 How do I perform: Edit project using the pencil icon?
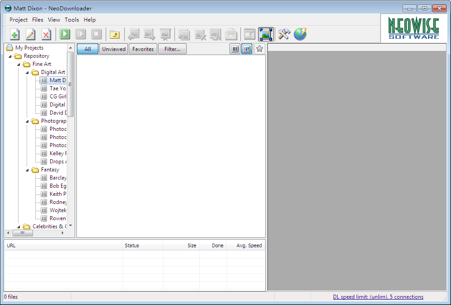(30, 34)
